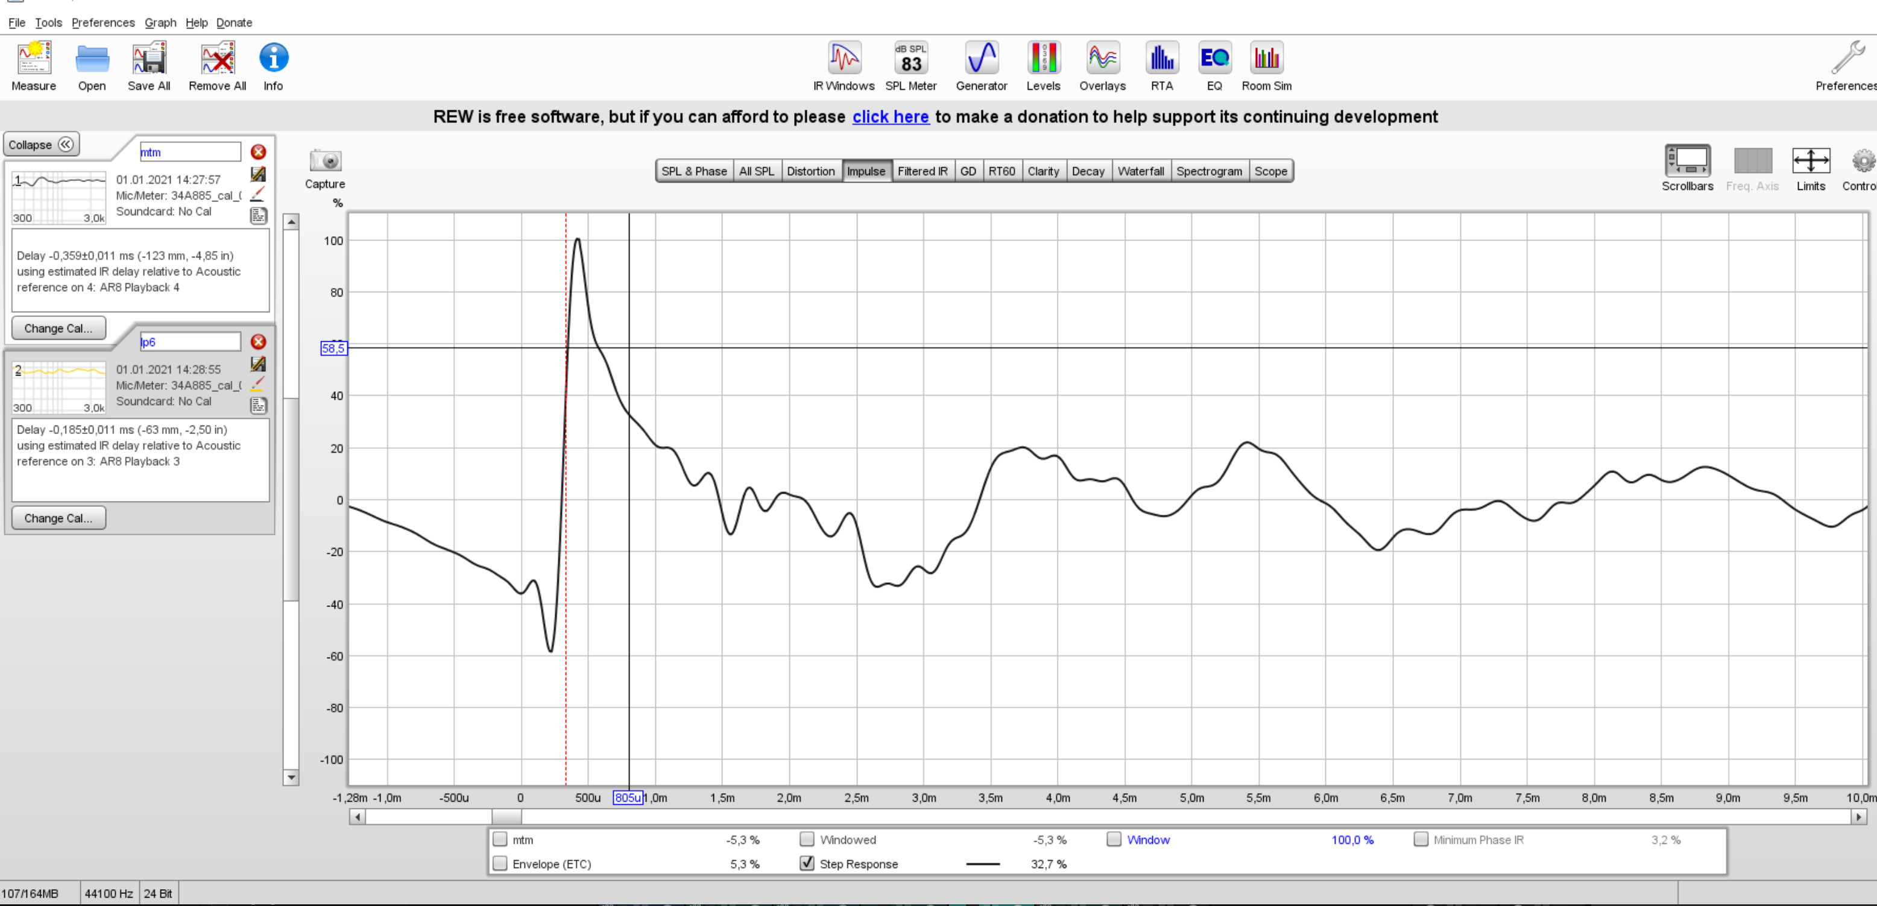Open the notes icon for lp6 measurement
The height and width of the screenshot is (906, 1877).
[259, 406]
